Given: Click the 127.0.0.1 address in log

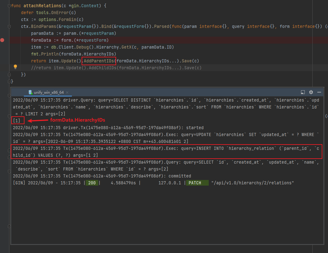Looking at the screenshot, I should click(x=169, y=183).
